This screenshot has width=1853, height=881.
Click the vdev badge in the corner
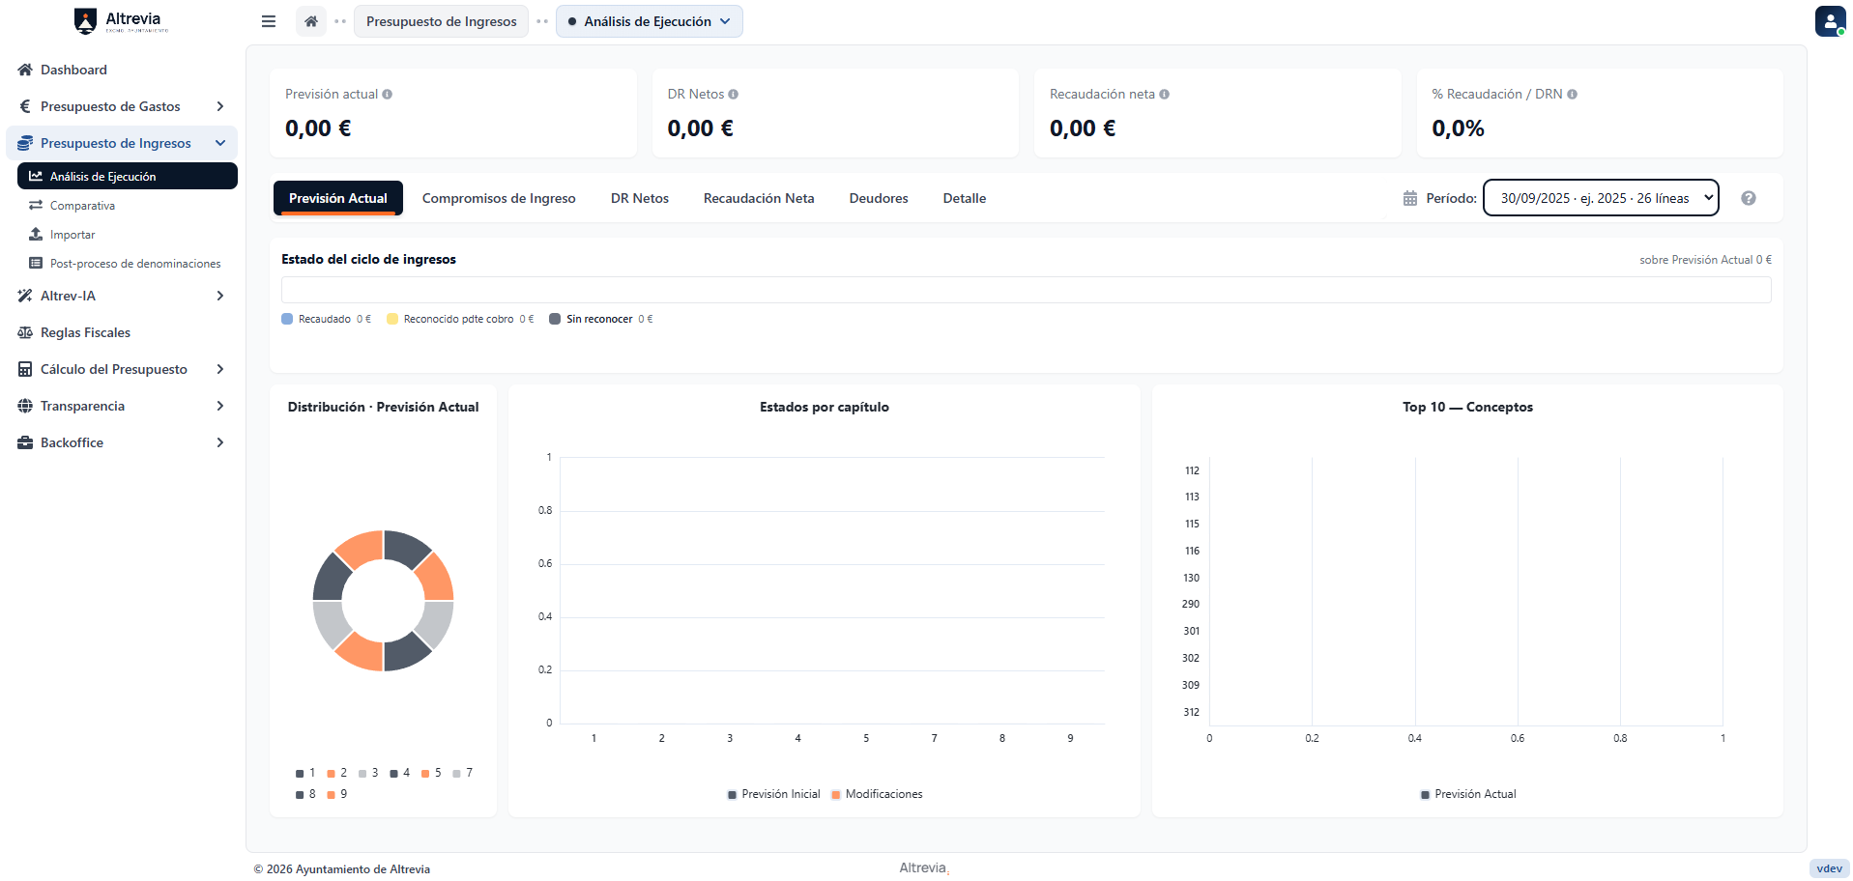tap(1829, 868)
